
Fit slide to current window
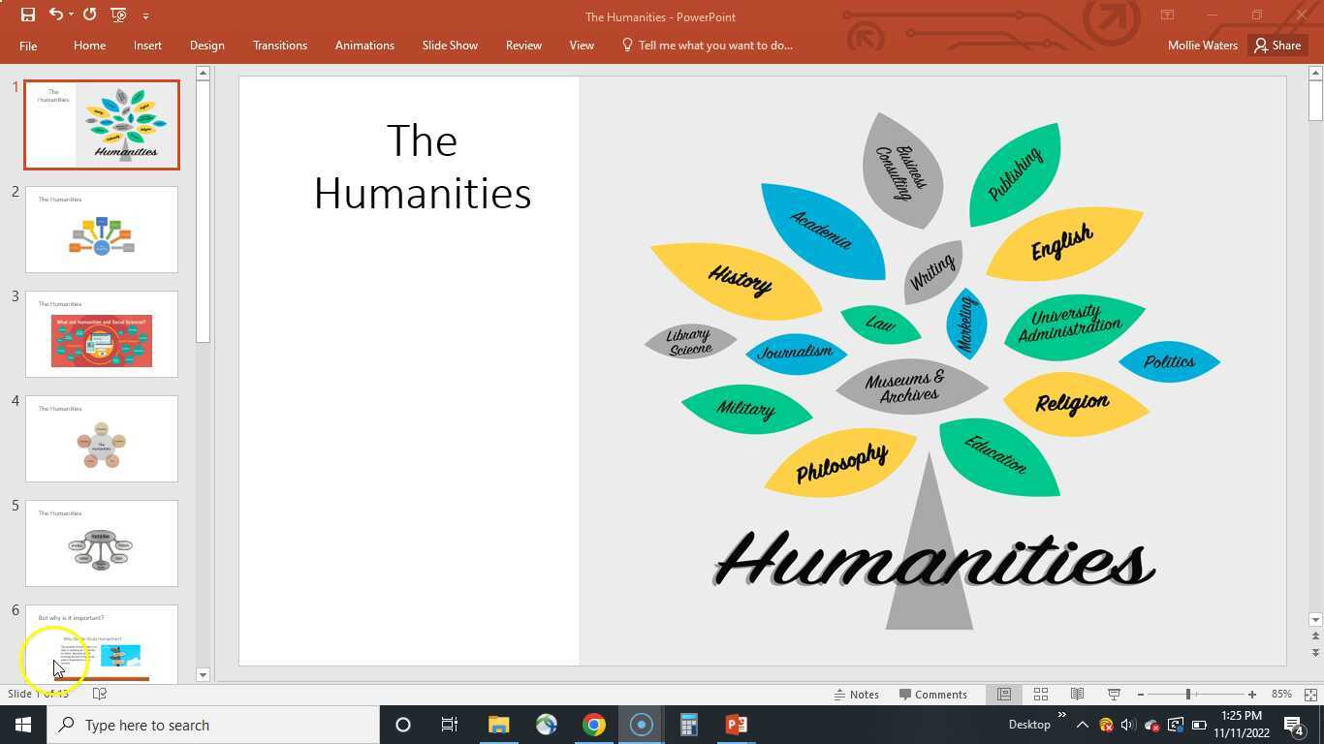(x=1310, y=695)
